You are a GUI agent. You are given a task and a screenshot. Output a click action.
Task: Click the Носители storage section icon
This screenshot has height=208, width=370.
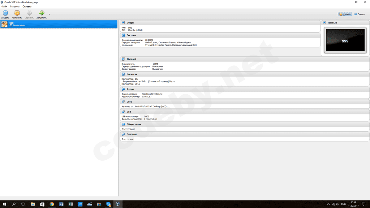123,74
